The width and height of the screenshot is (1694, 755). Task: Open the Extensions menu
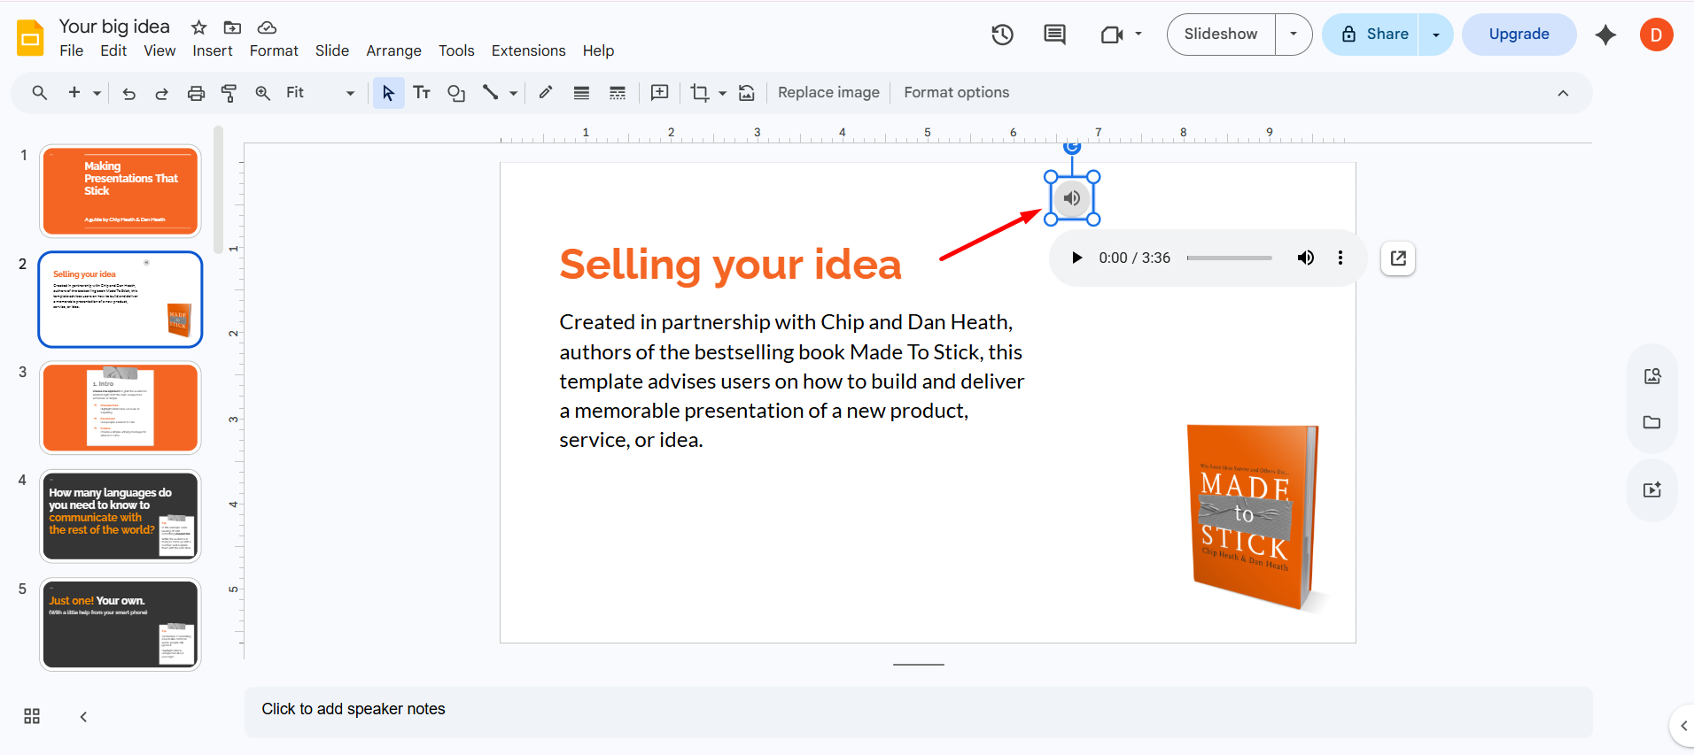528,50
